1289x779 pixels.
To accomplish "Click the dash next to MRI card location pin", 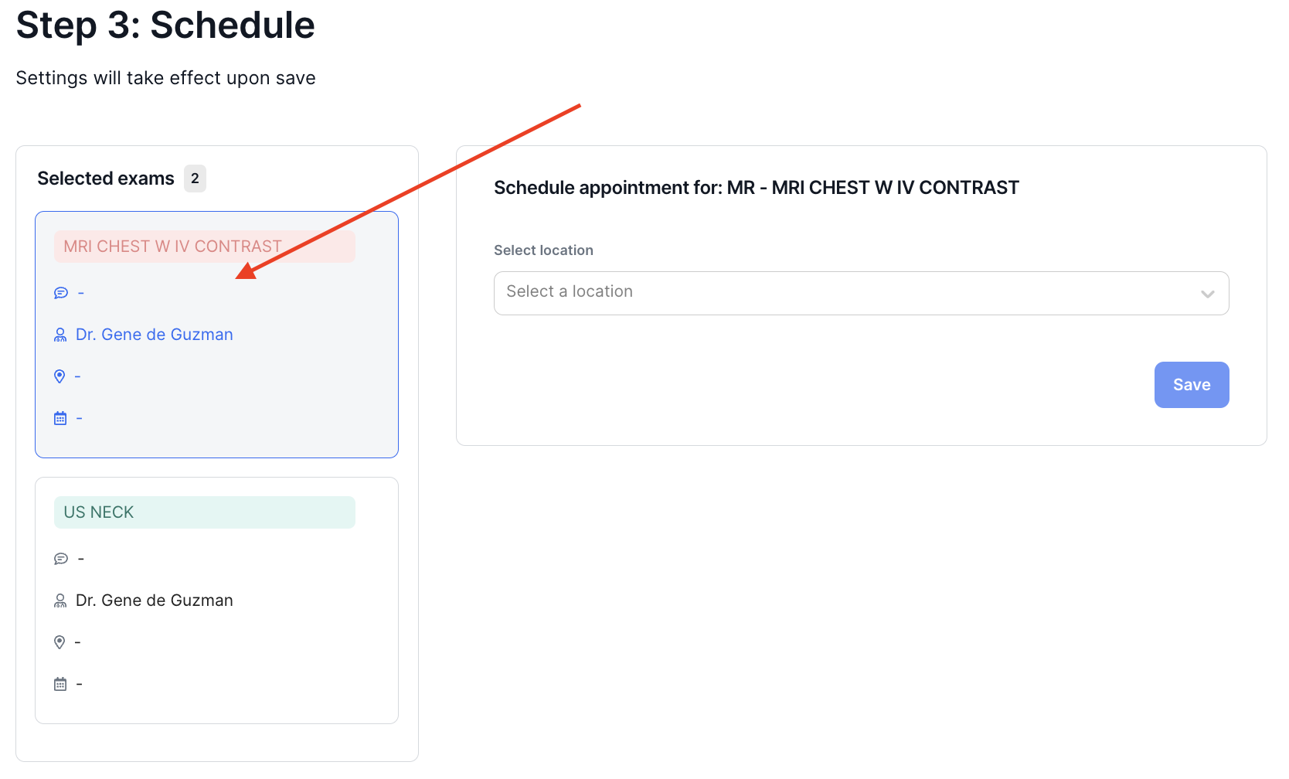I will click(78, 376).
